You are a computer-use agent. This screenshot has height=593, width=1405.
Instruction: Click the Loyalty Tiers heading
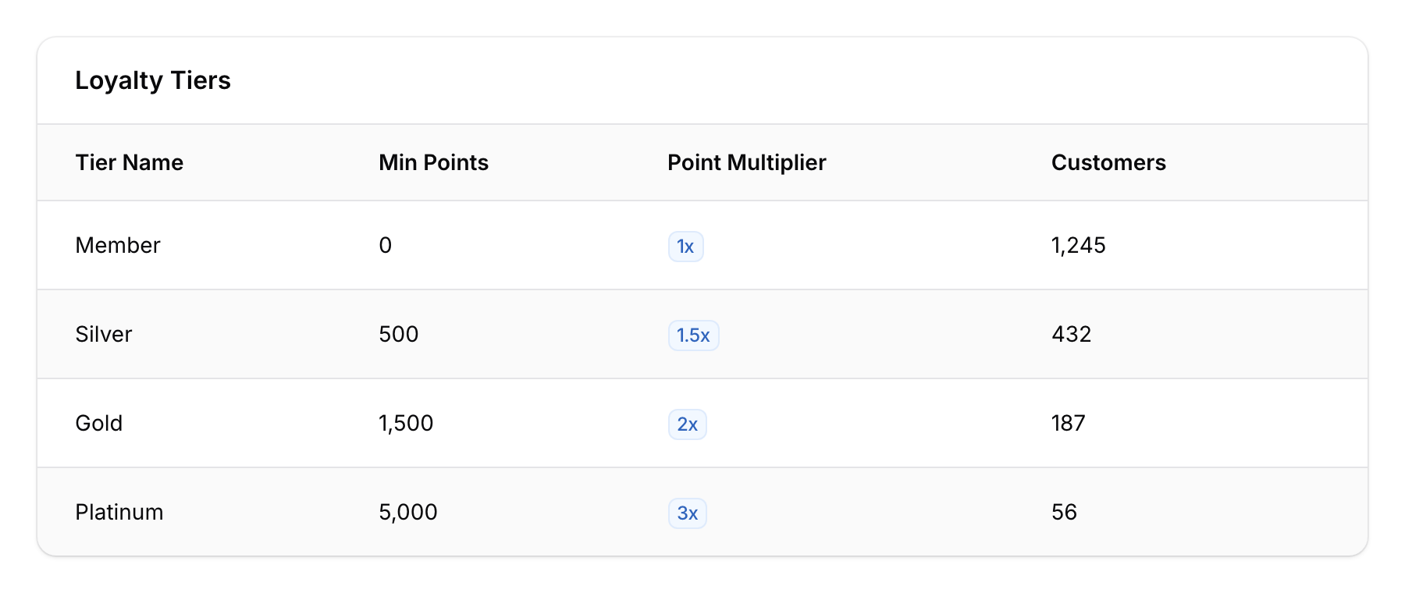coord(153,80)
